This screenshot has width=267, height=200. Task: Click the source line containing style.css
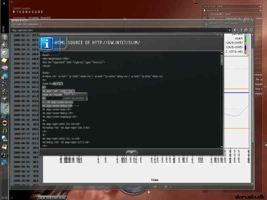(73, 62)
